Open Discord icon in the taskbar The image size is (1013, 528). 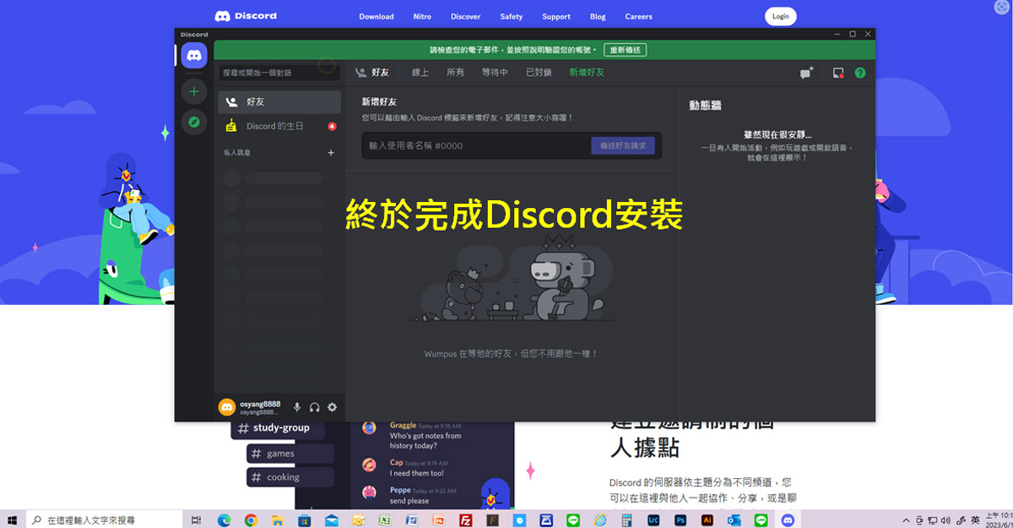click(788, 520)
